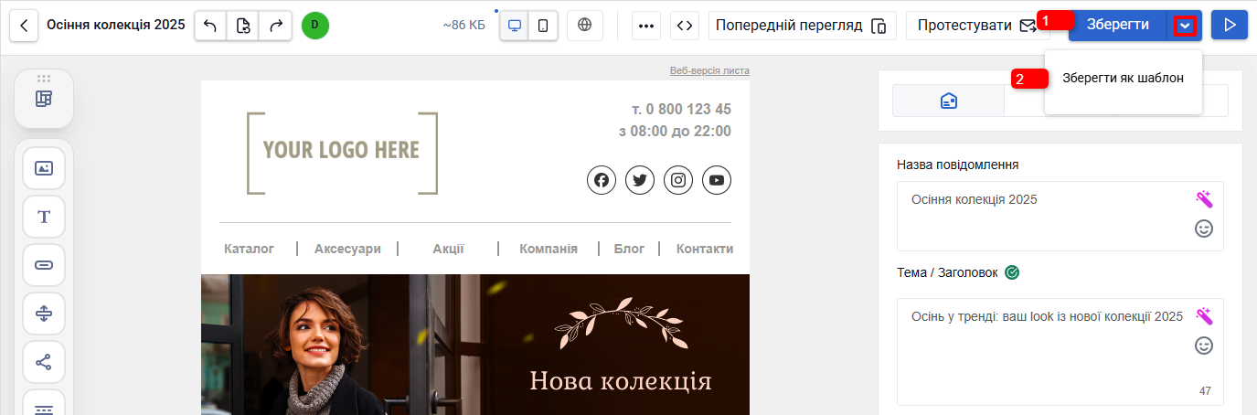Click the YouTube social icon
The image size is (1257, 415).
pyautogui.click(x=717, y=180)
